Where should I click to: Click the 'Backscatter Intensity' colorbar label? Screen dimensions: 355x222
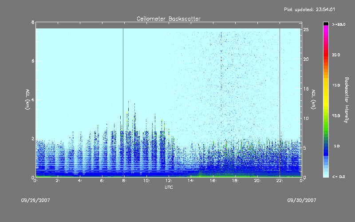point(347,100)
